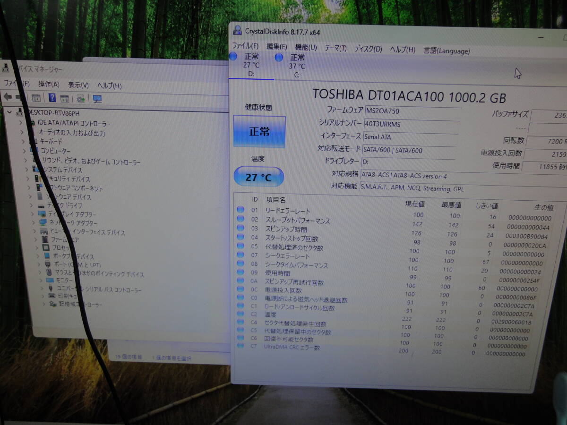This screenshot has width=567, height=425.
Task: Click the CrystalDiskInfo title bar app icon
Action: click(x=237, y=31)
